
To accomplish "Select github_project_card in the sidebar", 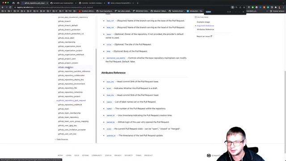I will [x=67, y=59].
